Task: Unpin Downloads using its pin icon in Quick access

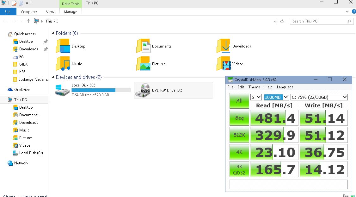Action: click(x=46, y=49)
